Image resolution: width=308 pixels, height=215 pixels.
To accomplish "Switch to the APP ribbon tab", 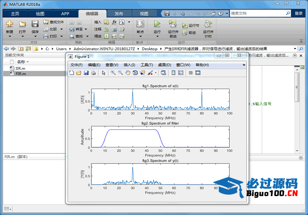I will [x=65, y=13].
